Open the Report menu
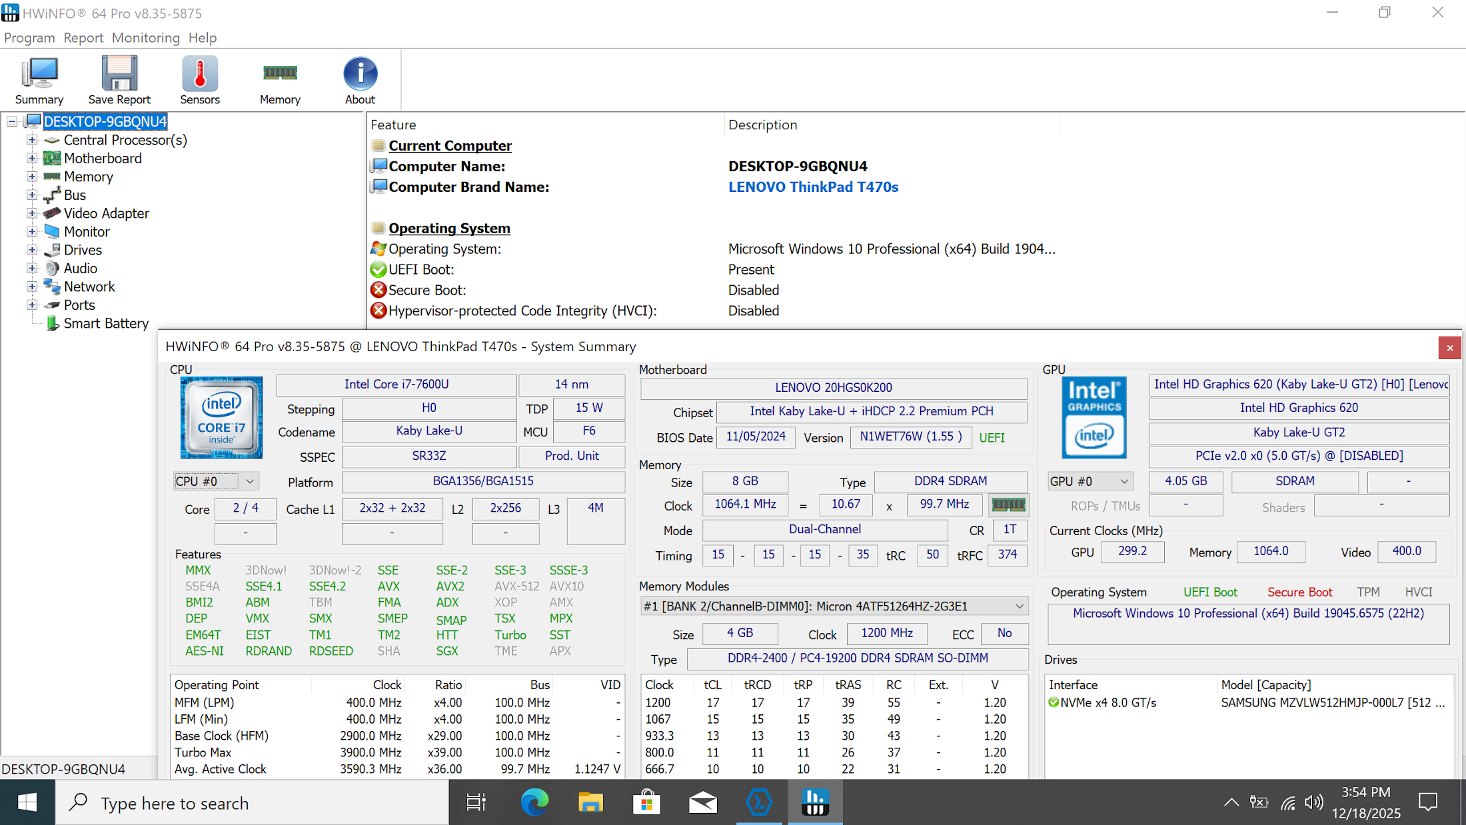 click(83, 37)
